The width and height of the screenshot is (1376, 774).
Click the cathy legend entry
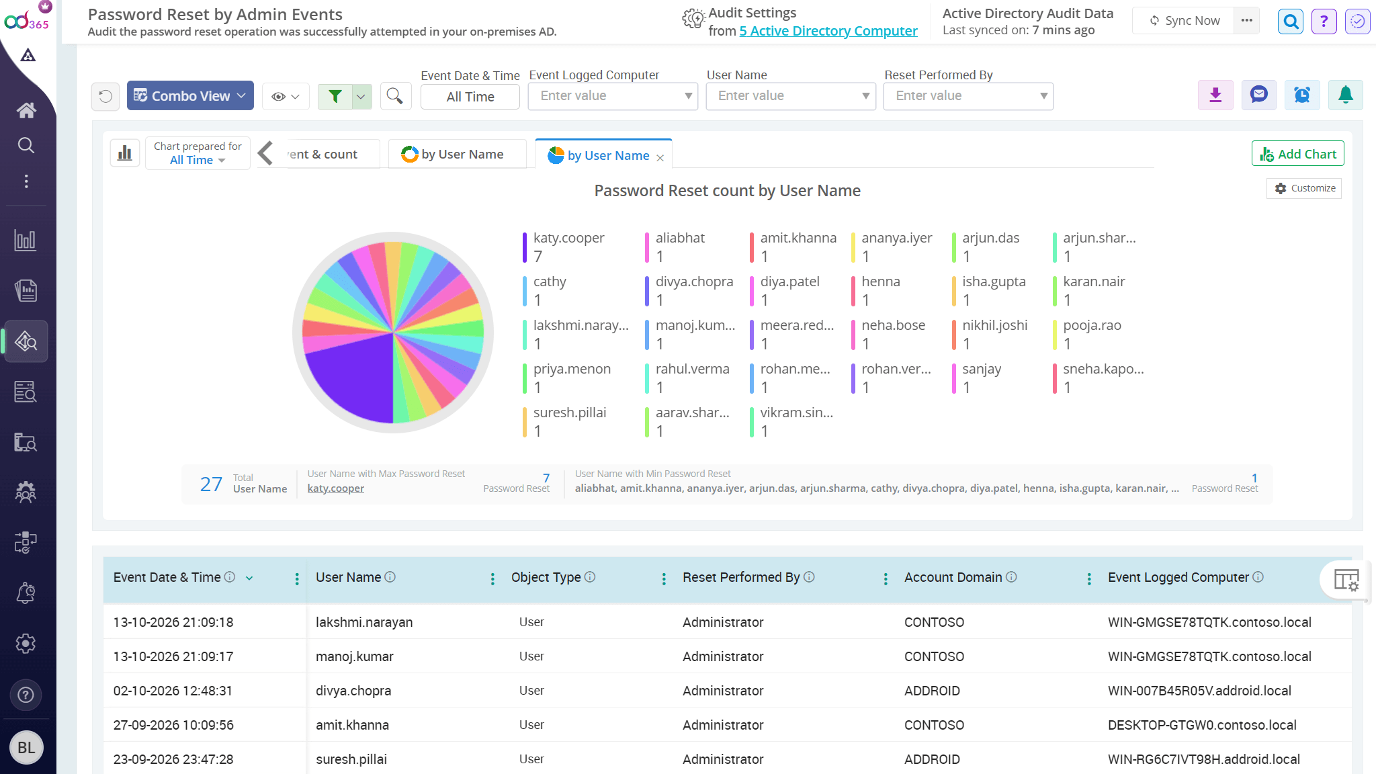point(545,290)
